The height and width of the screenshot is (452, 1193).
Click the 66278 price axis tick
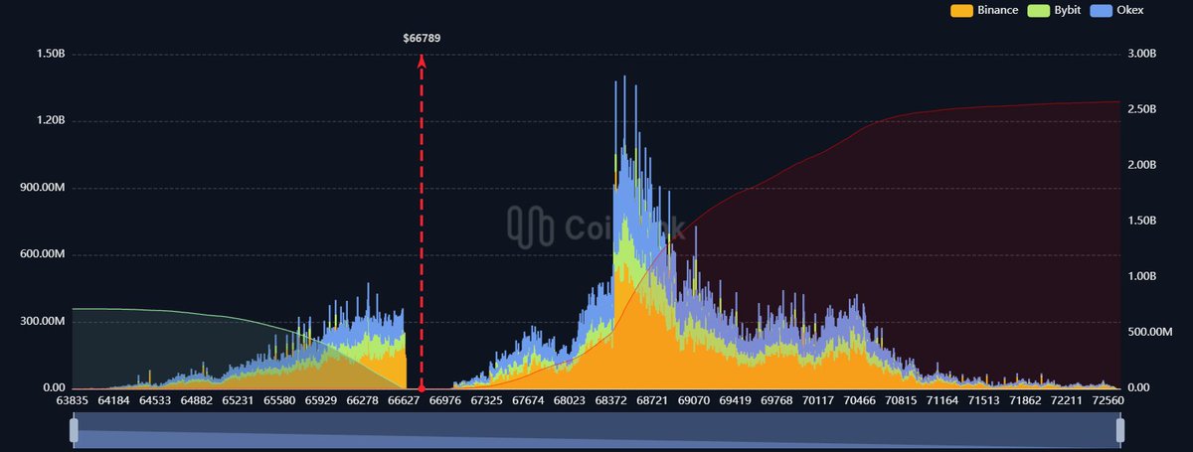363,401
